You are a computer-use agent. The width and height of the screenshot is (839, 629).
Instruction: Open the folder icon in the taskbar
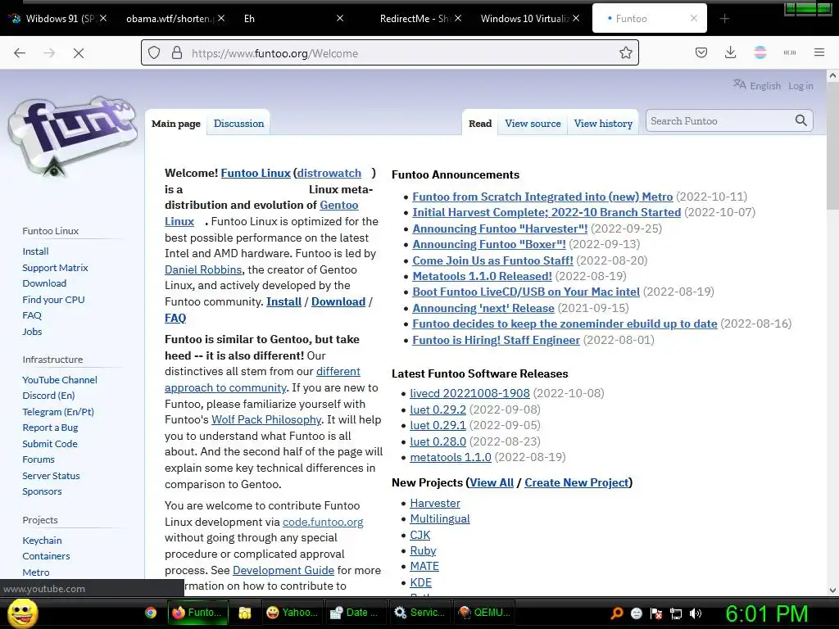[244, 613]
